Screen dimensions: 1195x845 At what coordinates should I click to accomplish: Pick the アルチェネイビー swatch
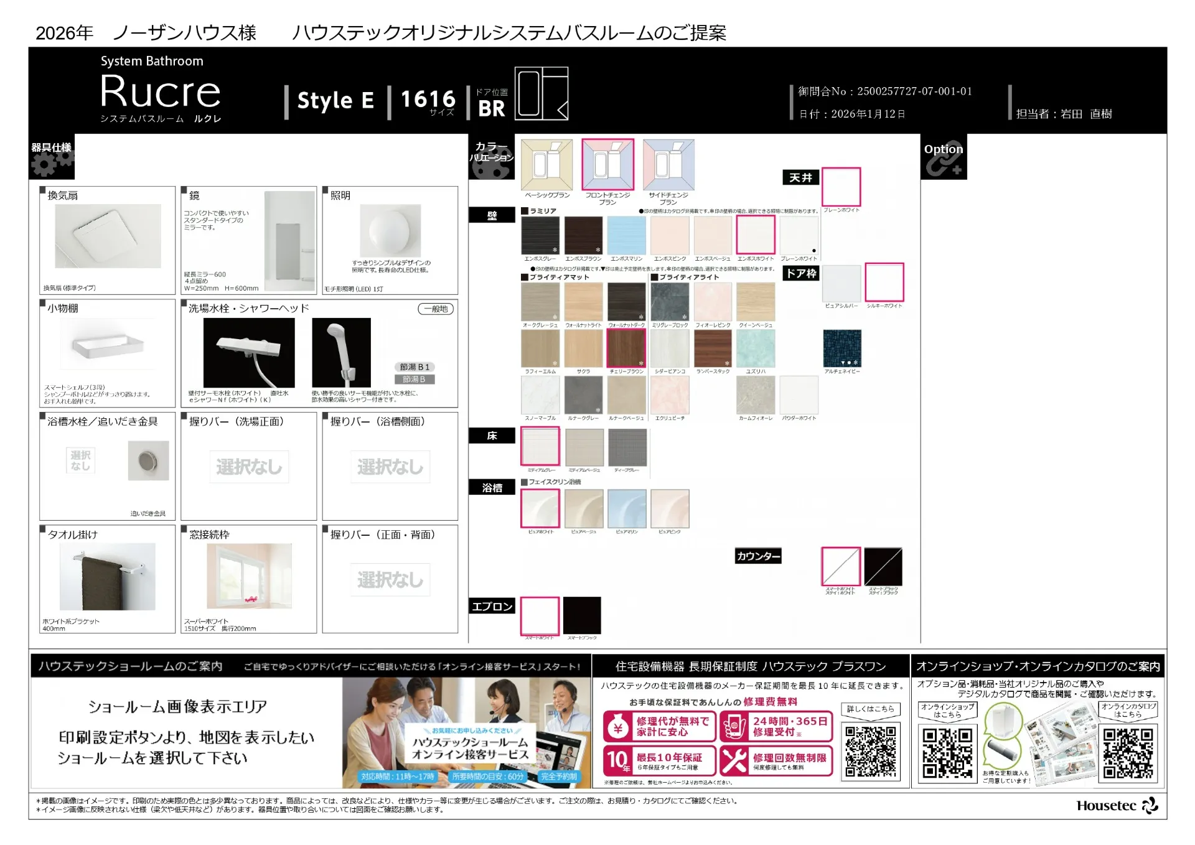[x=842, y=348]
